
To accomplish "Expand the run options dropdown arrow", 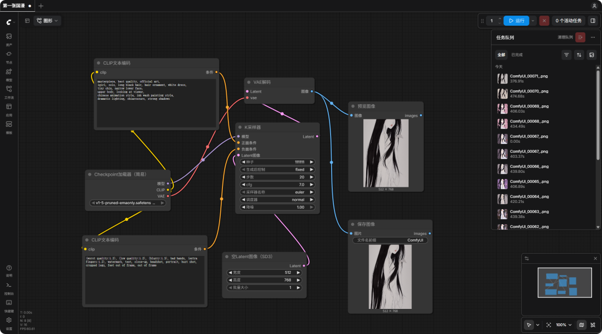I will 533,21.
